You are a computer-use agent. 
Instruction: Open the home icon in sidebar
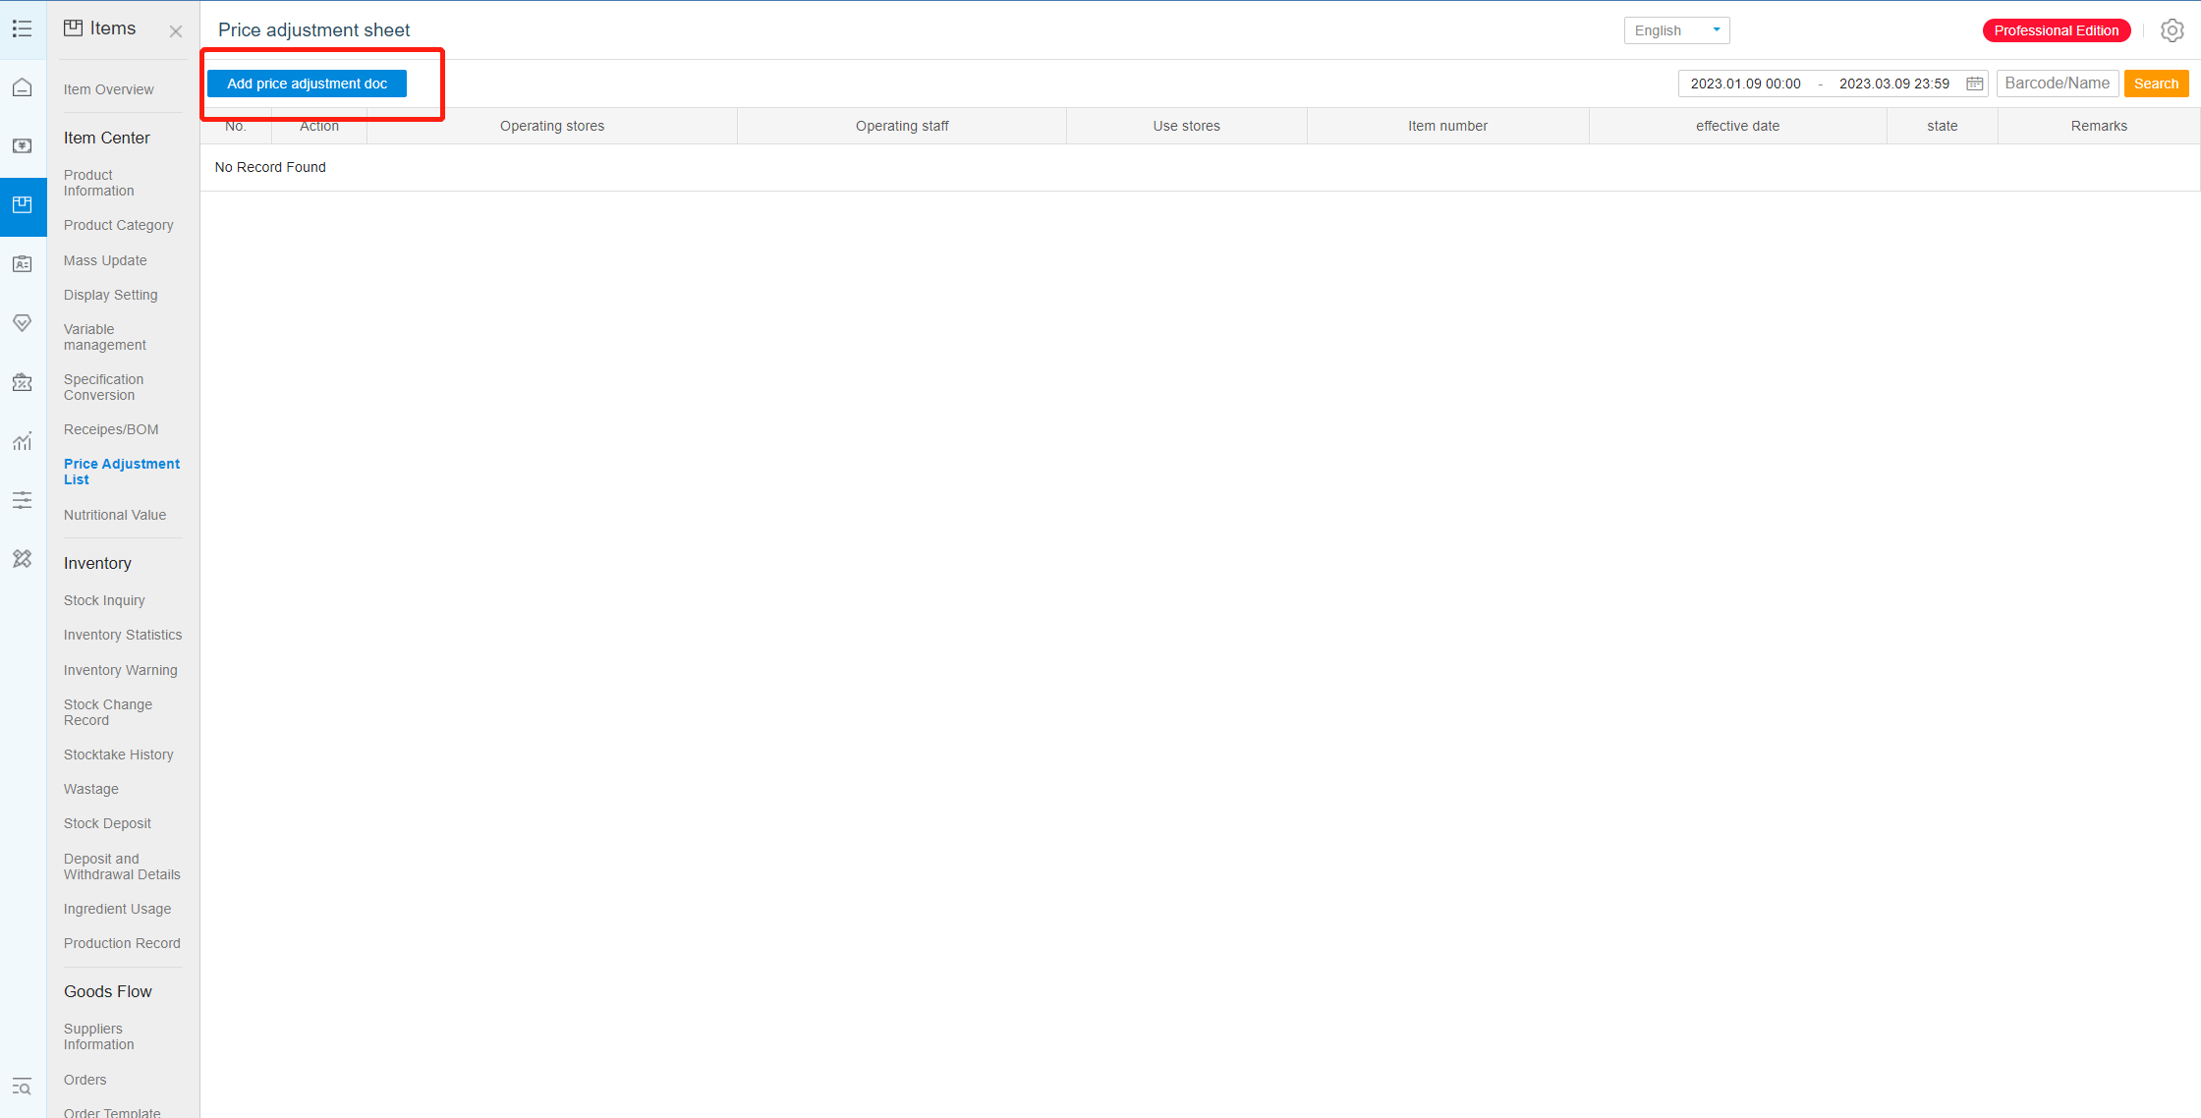pos(23,87)
